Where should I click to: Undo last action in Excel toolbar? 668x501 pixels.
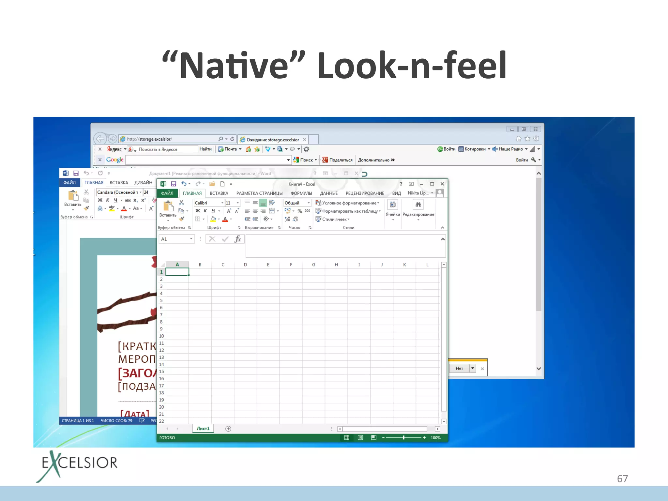184,184
